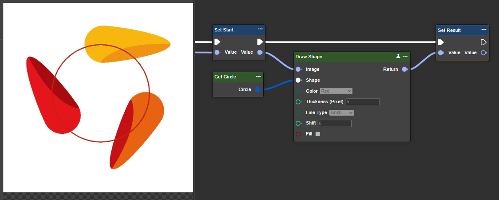Open the Draw Shape node options menu
The image size is (499, 200).
[x=405, y=56]
